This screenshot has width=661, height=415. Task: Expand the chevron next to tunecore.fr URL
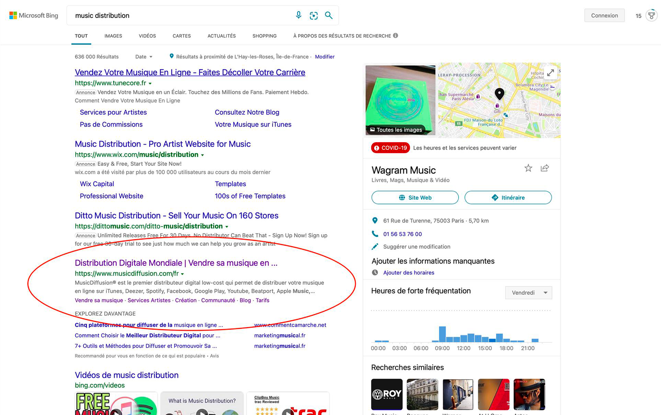pos(150,83)
